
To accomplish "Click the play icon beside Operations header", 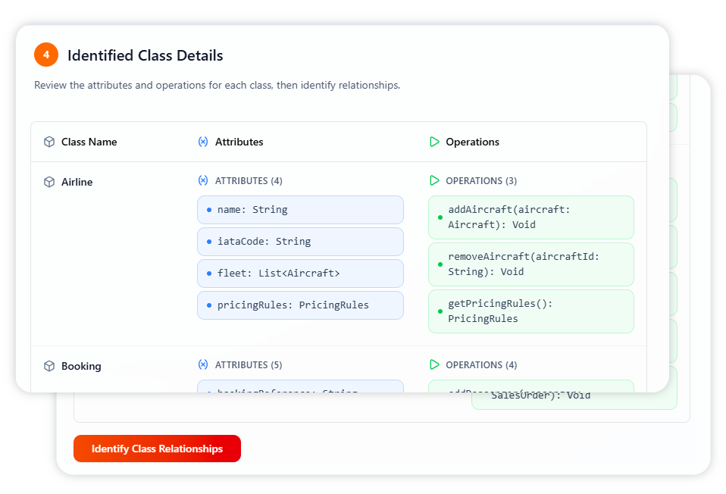I will click(434, 142).
